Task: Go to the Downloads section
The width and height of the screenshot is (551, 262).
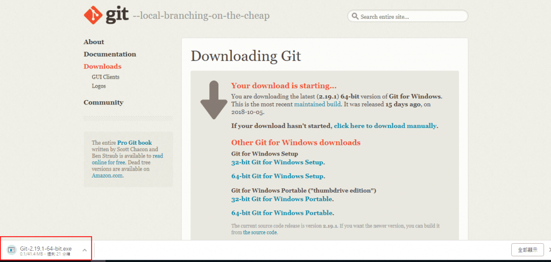Action: (103, 66)
